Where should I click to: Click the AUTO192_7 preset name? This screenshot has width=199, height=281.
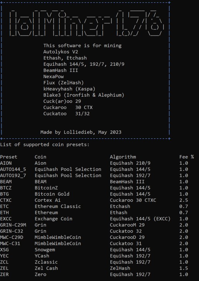click(x=13, y=175)
